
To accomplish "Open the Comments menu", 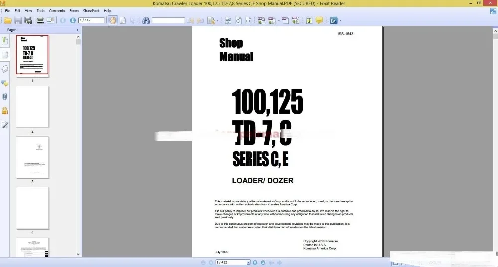I will click(x=57, y=11).
